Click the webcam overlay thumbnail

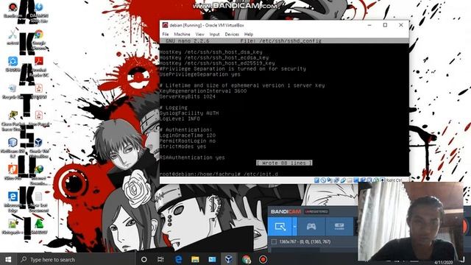click(x=411, y=221)
